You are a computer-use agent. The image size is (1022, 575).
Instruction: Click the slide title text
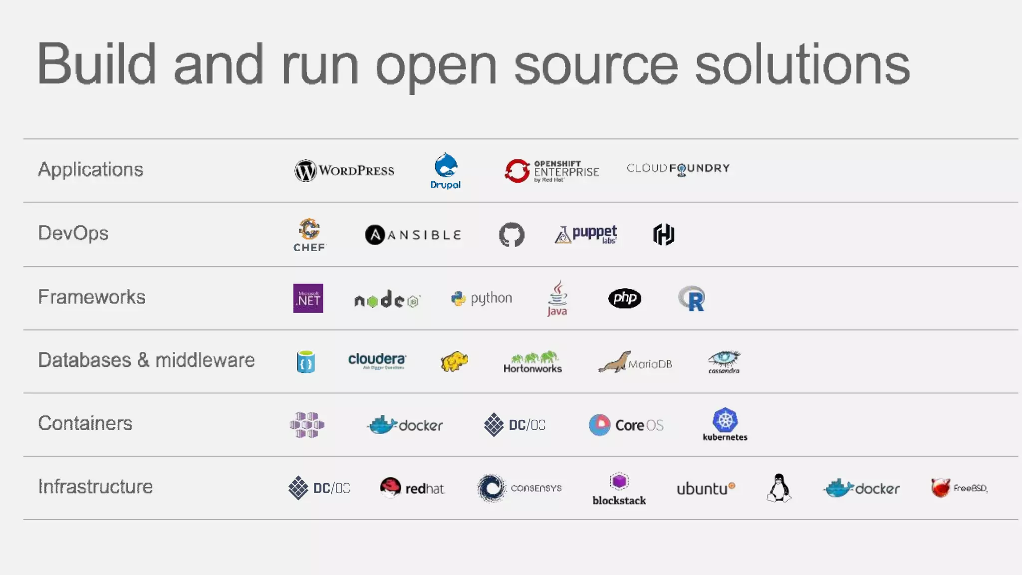click(x=473, y=65)
